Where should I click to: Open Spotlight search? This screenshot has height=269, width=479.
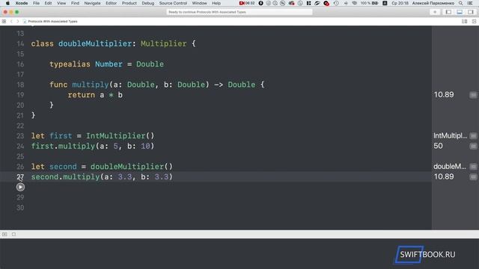pos(461,3)
